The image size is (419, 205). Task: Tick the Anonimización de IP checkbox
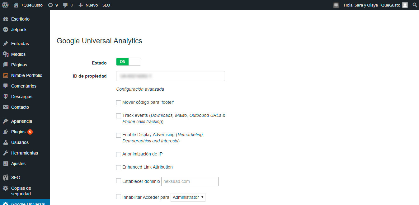(x=119, y=155)
